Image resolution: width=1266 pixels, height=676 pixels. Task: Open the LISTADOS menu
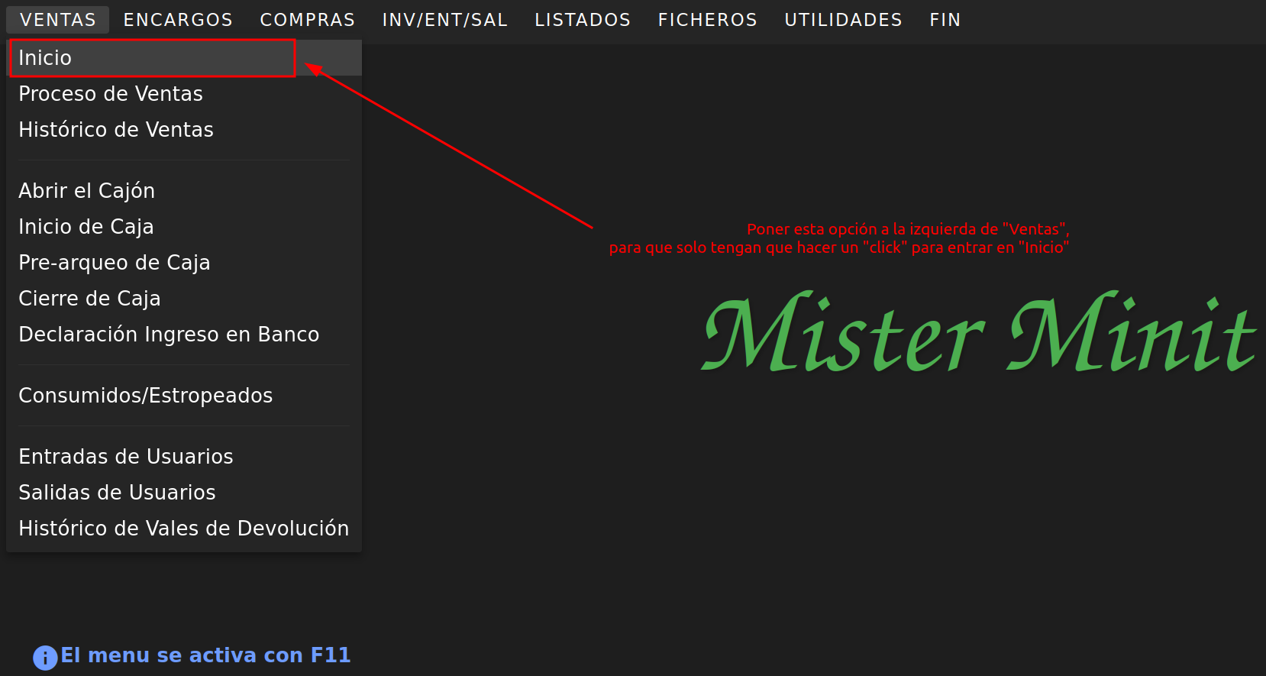pos(583,20)
